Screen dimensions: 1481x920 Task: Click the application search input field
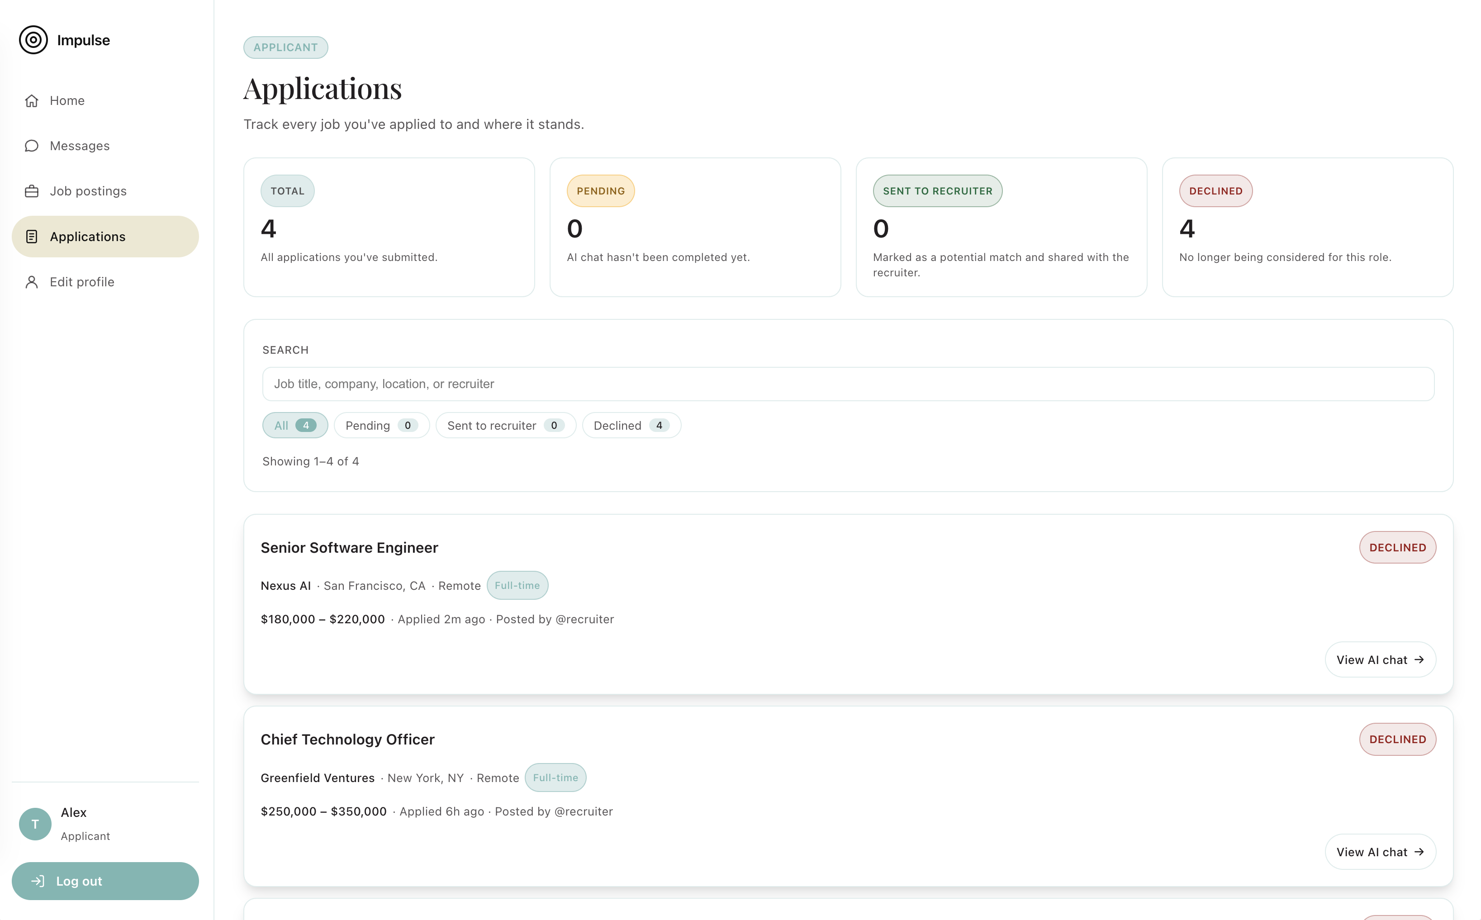pos(848,384)
